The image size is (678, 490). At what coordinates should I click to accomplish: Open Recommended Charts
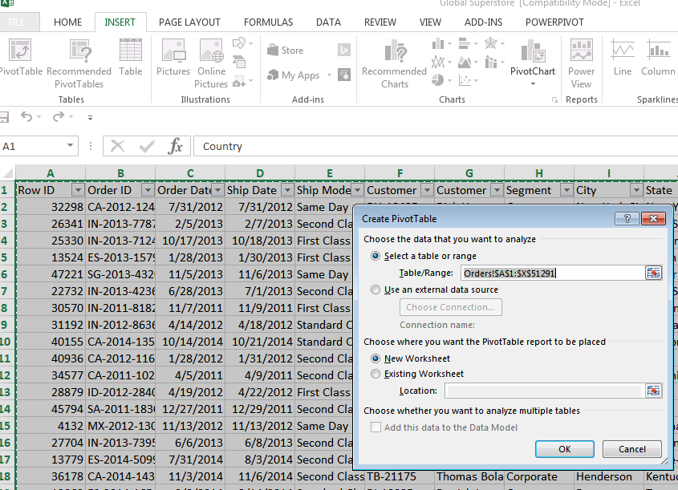click(395, 51)
